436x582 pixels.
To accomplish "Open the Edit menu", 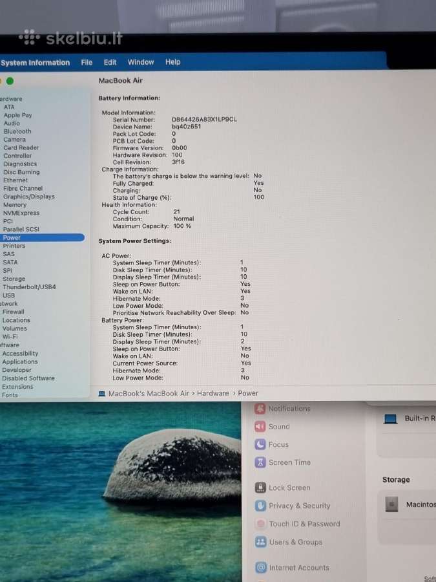I will tap(110, 62).
